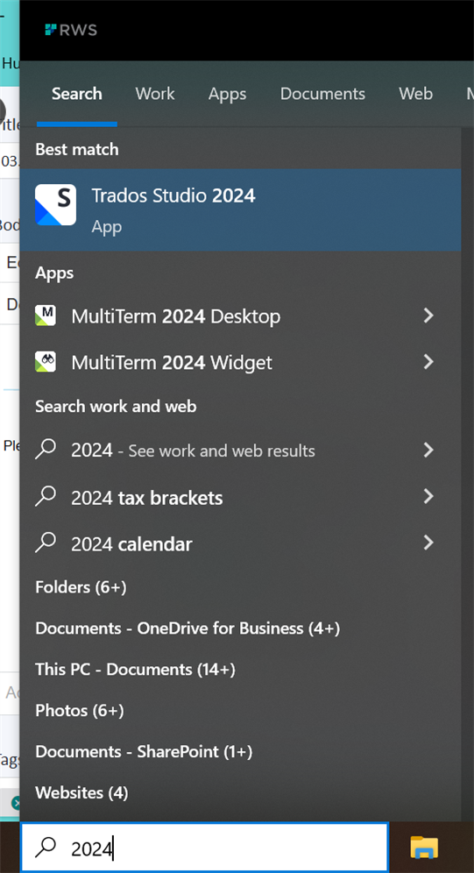Switch to the Apps tab
474x873 pixels.
[227, 94]
